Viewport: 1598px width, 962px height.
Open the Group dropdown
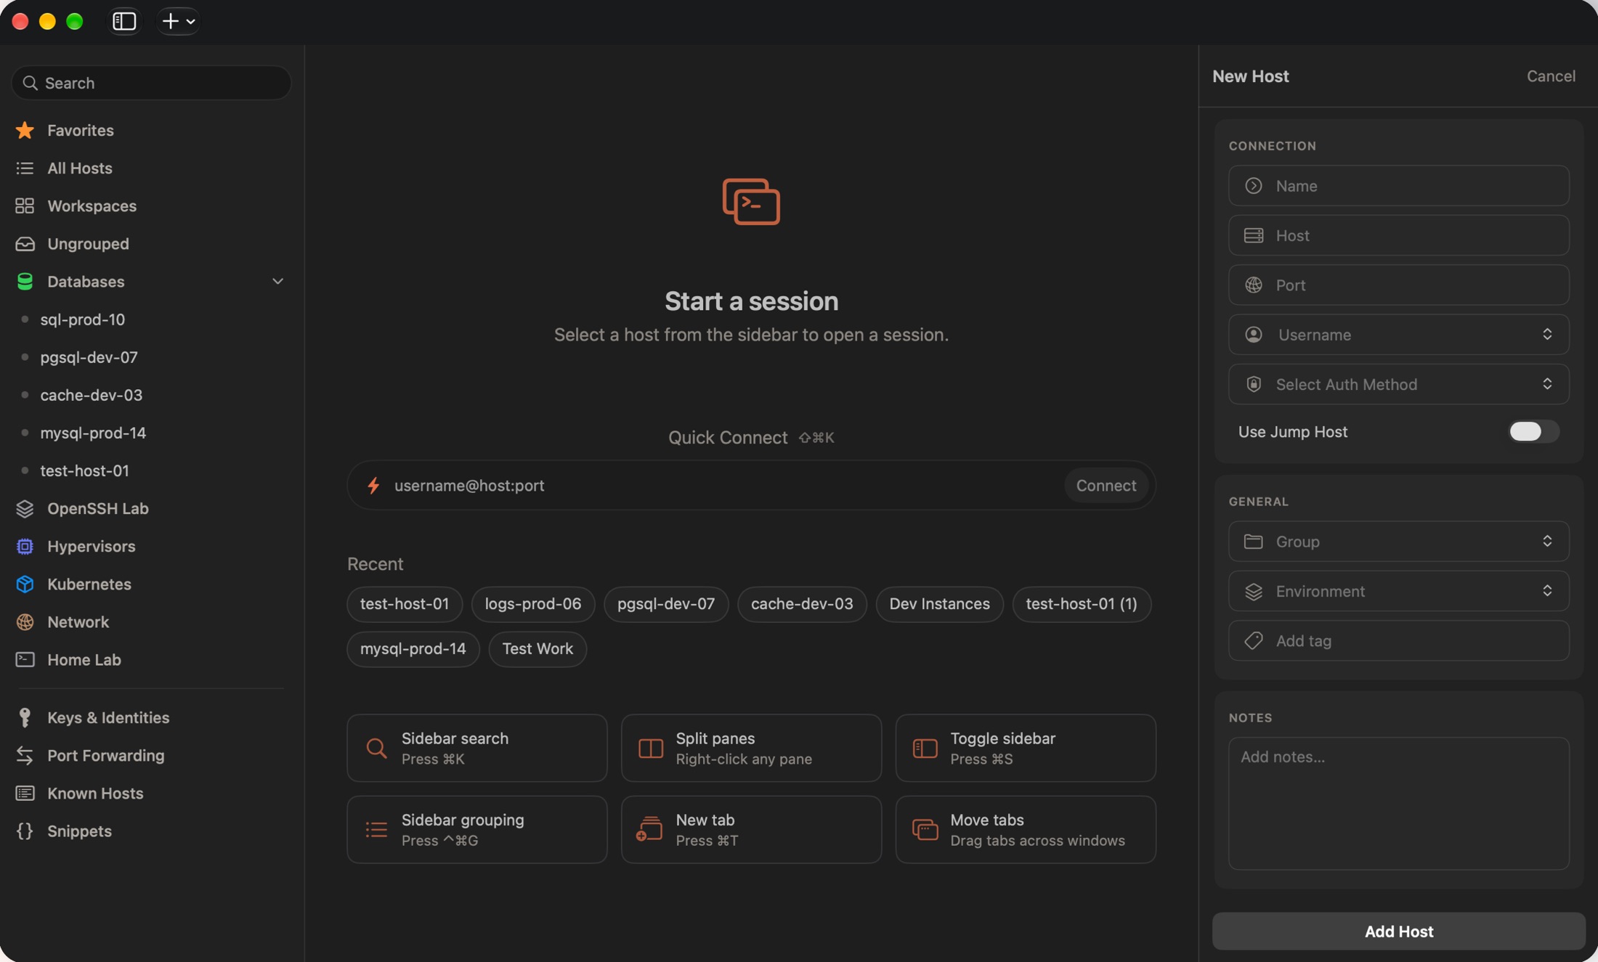click(1398, 541)
